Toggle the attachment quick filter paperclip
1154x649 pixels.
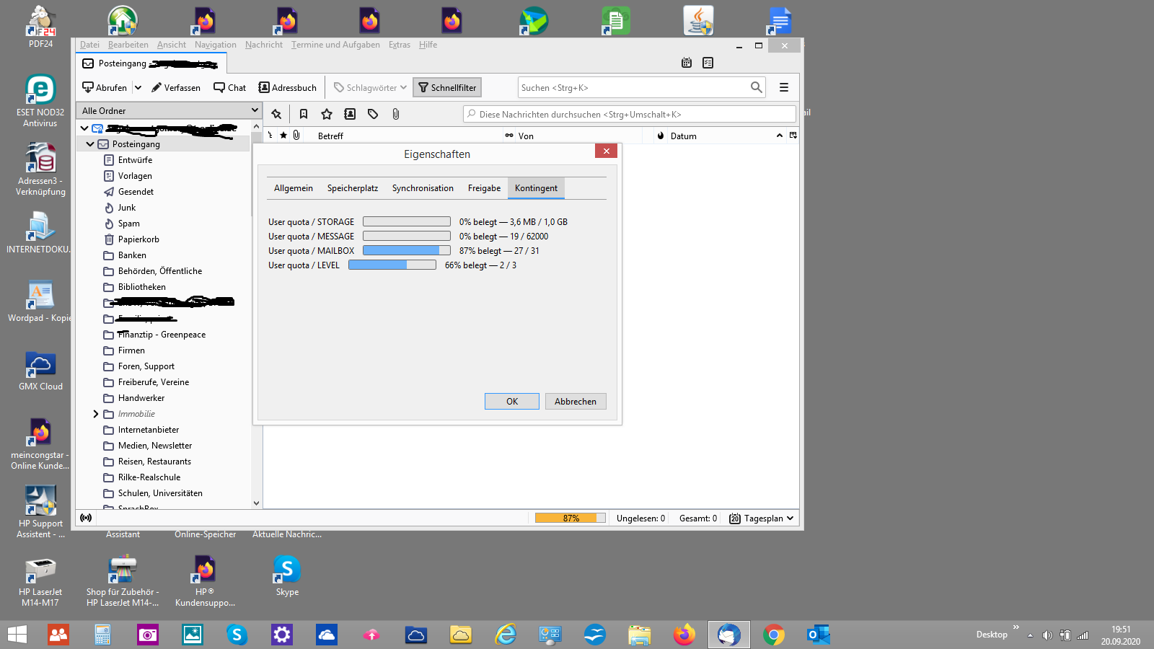click(x=395, y=114)
